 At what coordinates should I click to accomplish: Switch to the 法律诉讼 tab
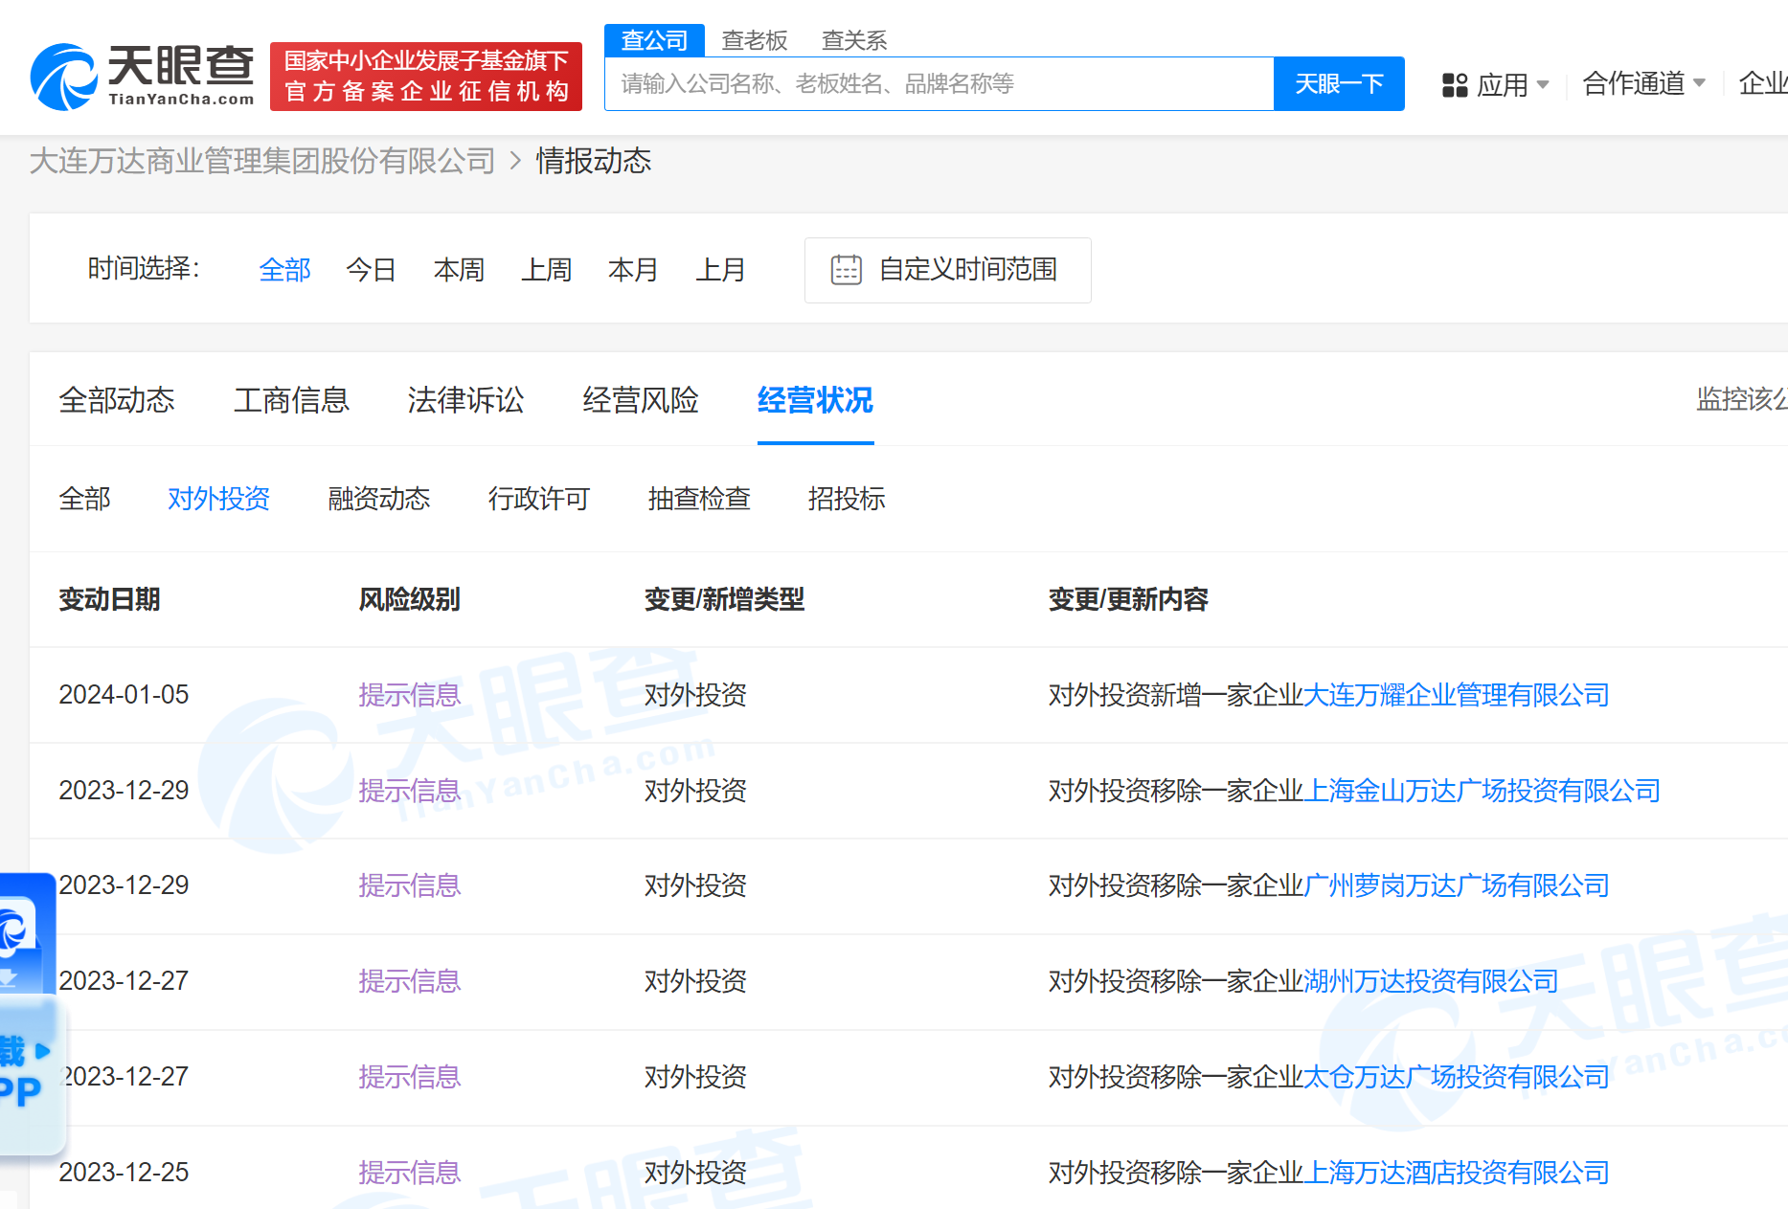click(x=465, y=400)
